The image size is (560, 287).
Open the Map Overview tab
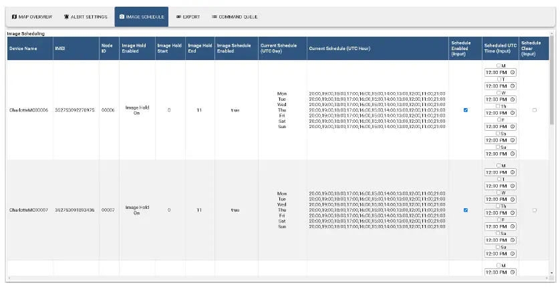[x=32, y=17]
